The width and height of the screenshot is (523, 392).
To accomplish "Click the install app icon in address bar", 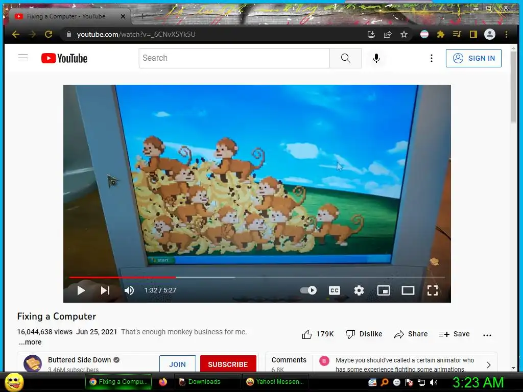I will (x=371, y=34).
